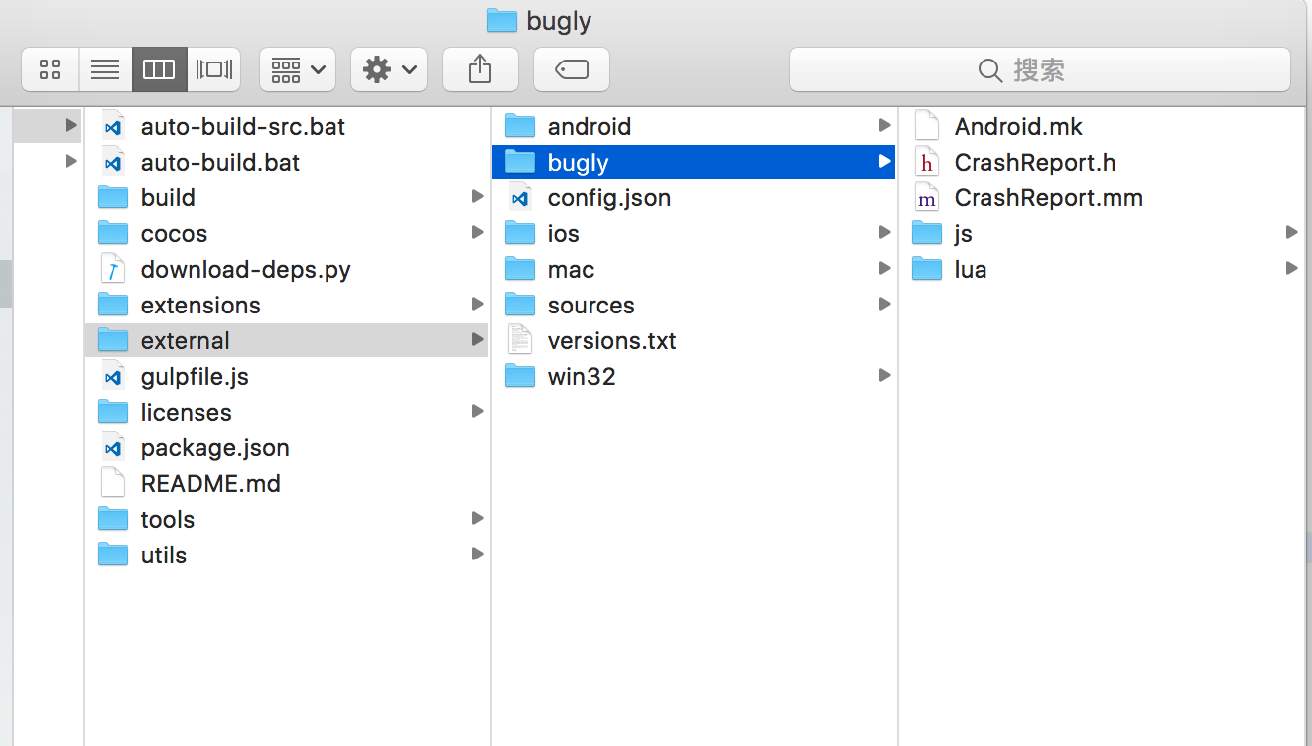
Task: Select the lua folder icon
Action: 927,270
